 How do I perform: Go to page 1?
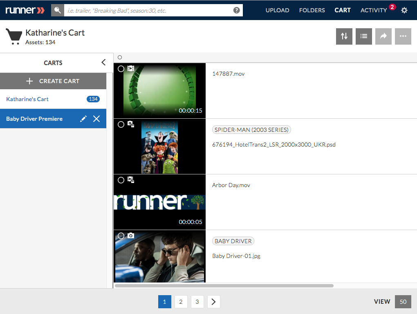tap(165, 302)
